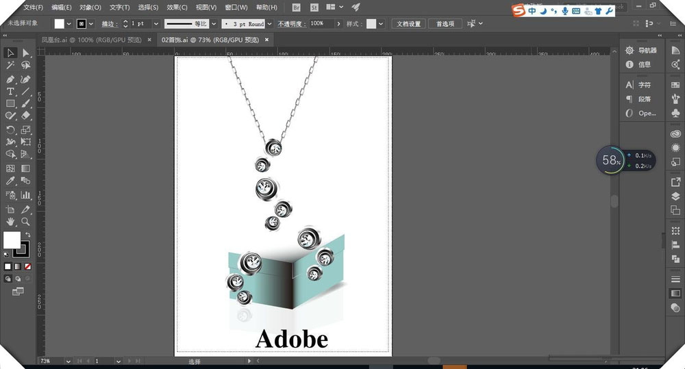
Task: Switch to the 凤凰台.ai document tab
Action: 91,40
